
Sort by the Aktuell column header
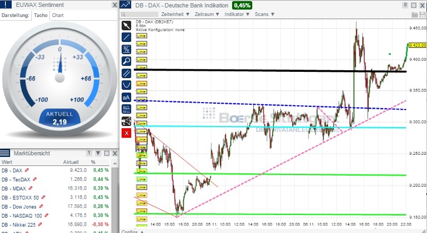pos(71,162)
